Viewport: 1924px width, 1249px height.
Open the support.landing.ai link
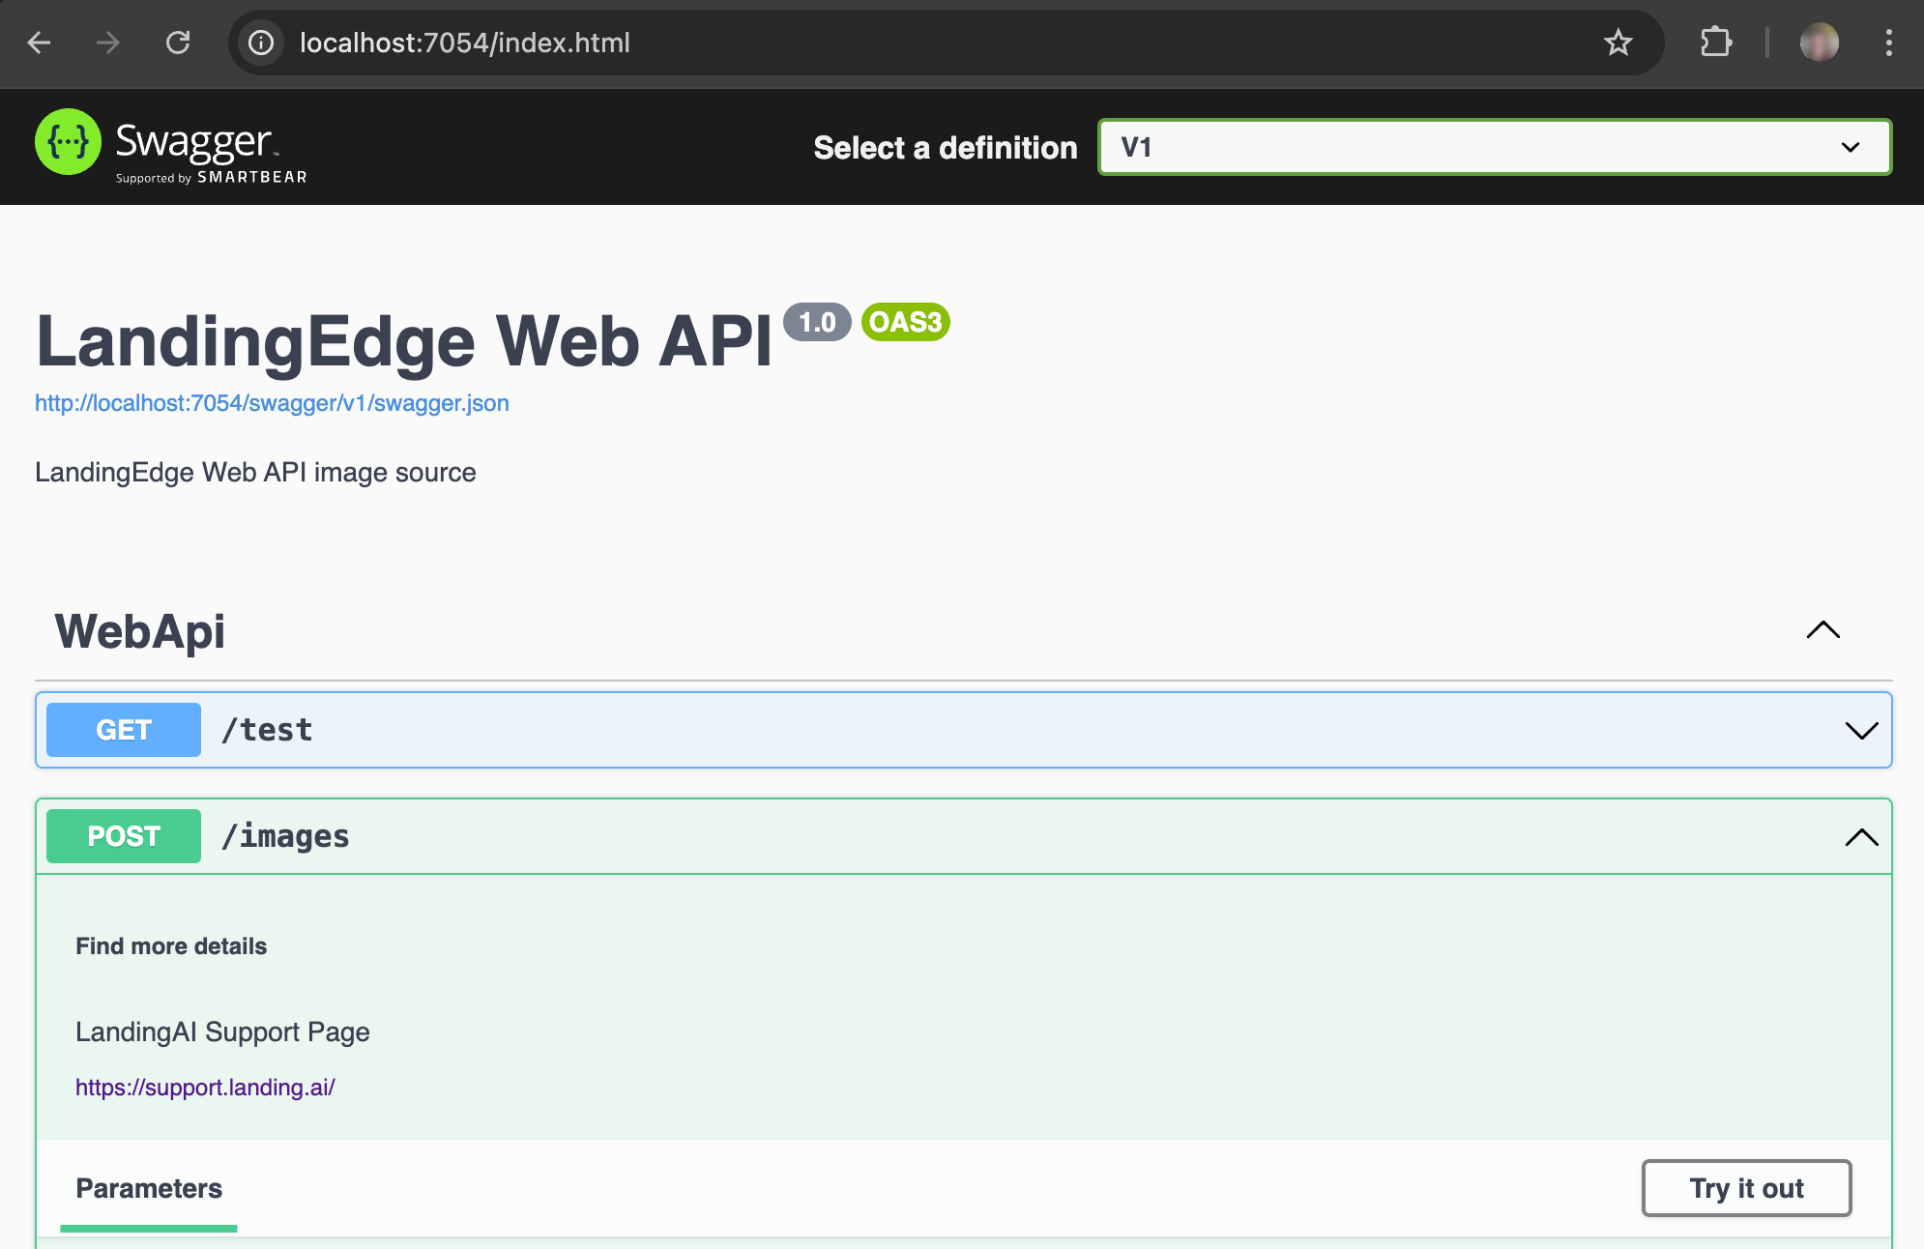tap(205, 1088)
